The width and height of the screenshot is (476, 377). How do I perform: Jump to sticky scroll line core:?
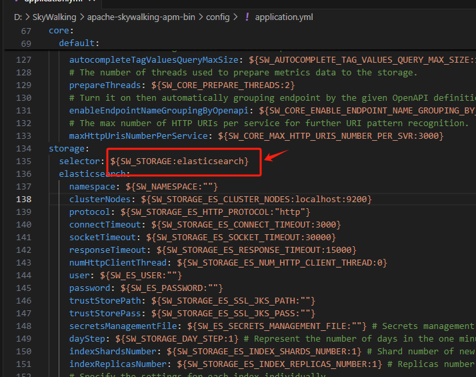pos(61,31)
